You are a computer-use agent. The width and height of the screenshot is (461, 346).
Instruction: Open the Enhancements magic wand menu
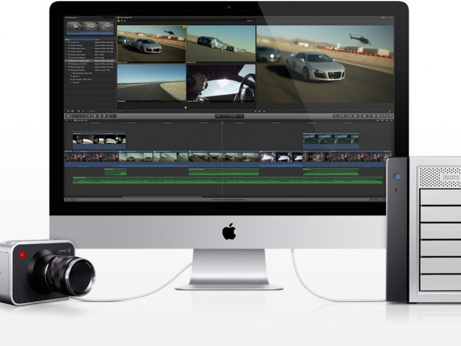(336, 116)
